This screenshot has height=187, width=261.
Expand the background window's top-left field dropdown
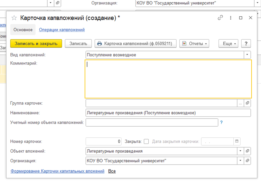coord(51,3)
